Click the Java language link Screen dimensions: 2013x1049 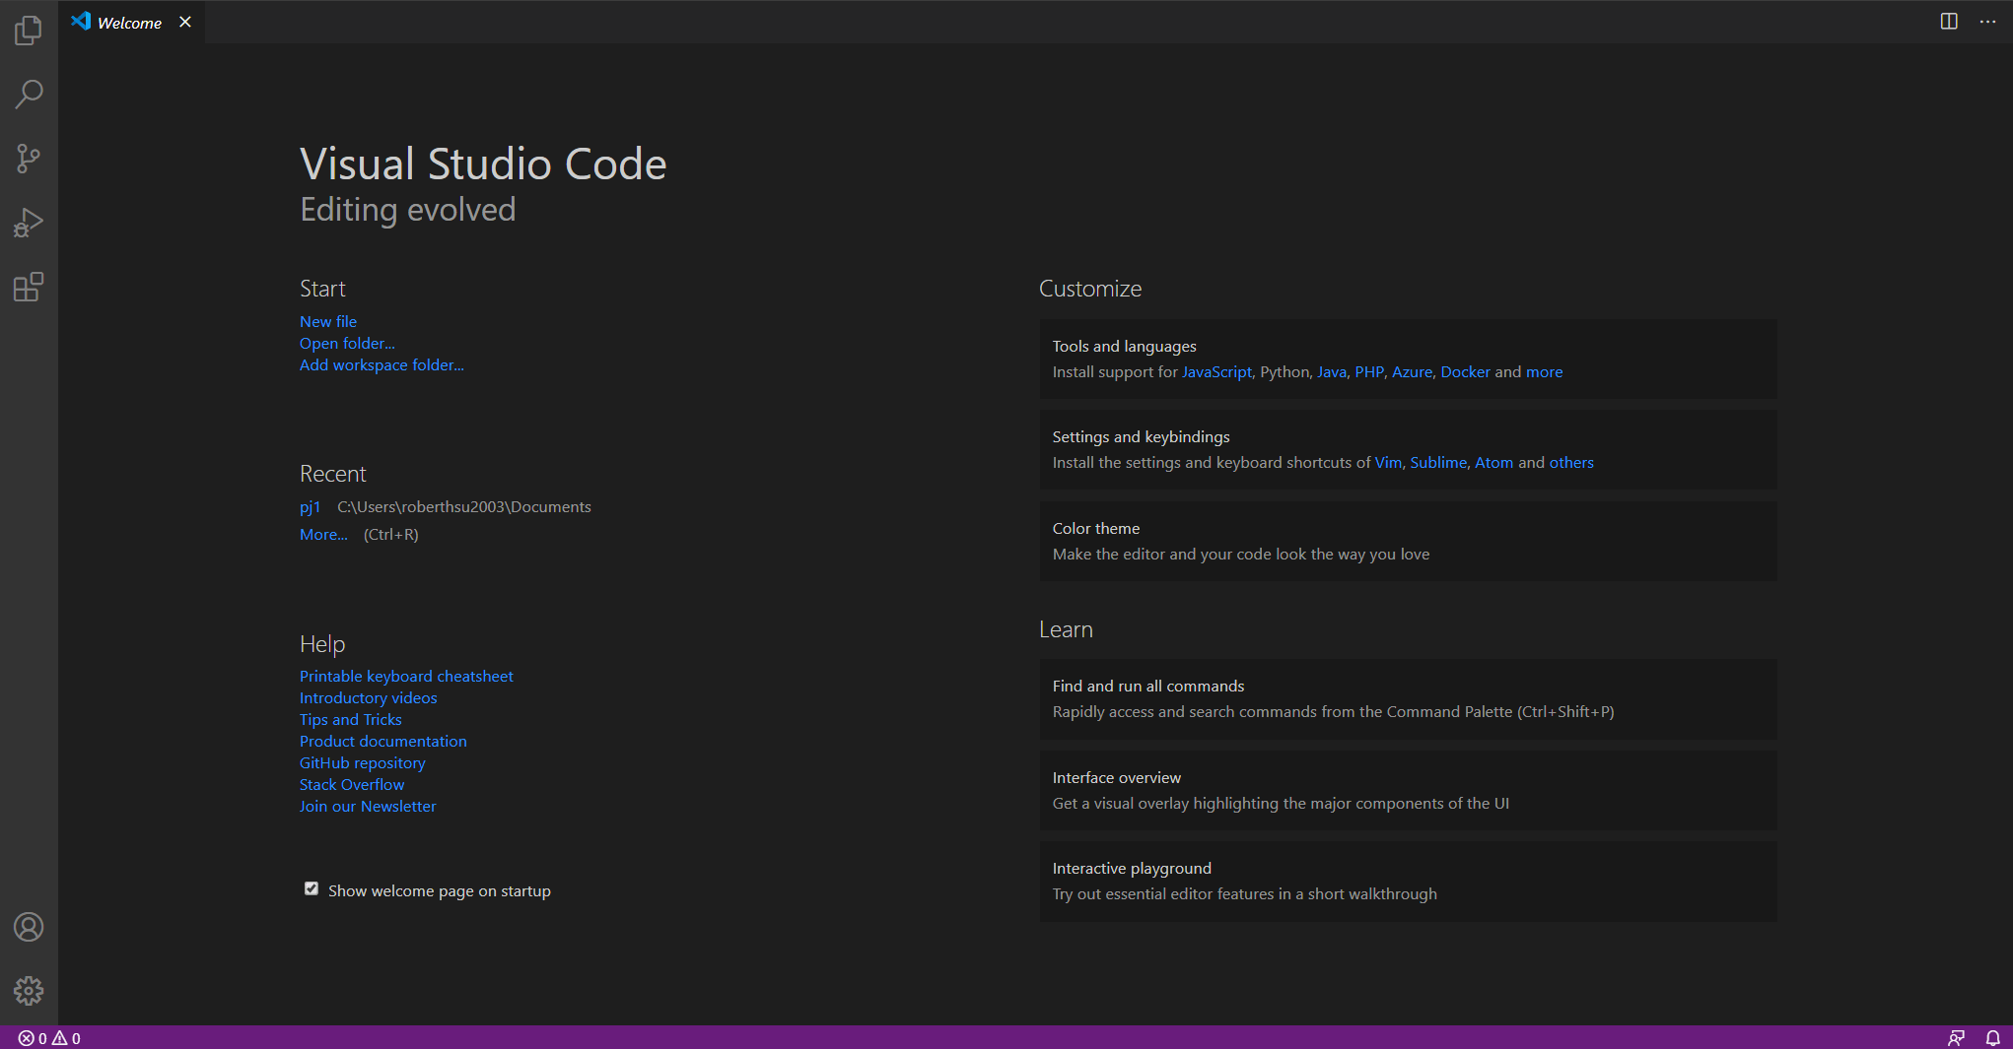click(x=1331, y=371)
